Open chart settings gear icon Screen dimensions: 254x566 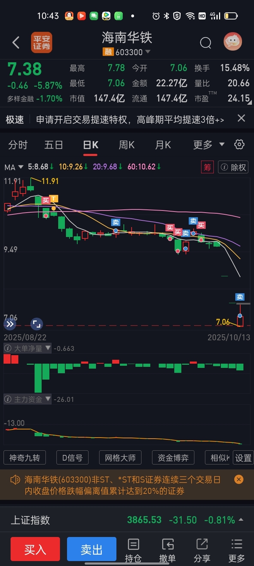tap(240, 144)
